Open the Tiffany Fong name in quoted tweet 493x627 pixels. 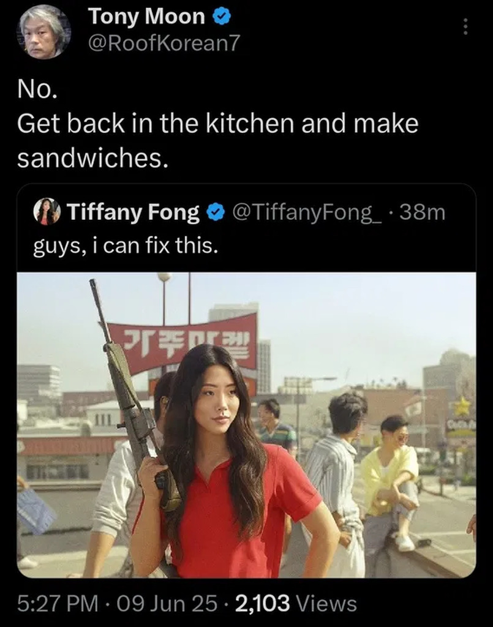(x=133, y=212)
